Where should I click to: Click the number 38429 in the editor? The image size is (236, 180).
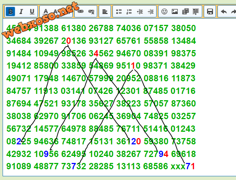click(x=183, y=66)
